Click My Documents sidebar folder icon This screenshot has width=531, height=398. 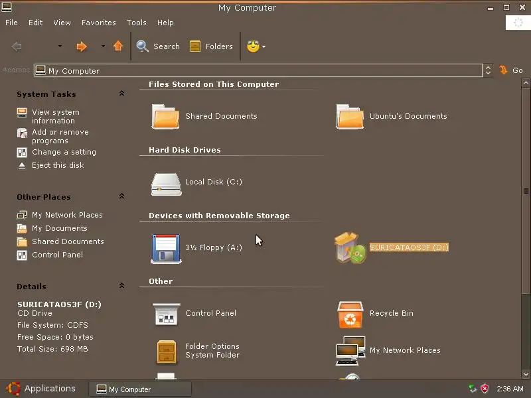[x=22, y=228]
